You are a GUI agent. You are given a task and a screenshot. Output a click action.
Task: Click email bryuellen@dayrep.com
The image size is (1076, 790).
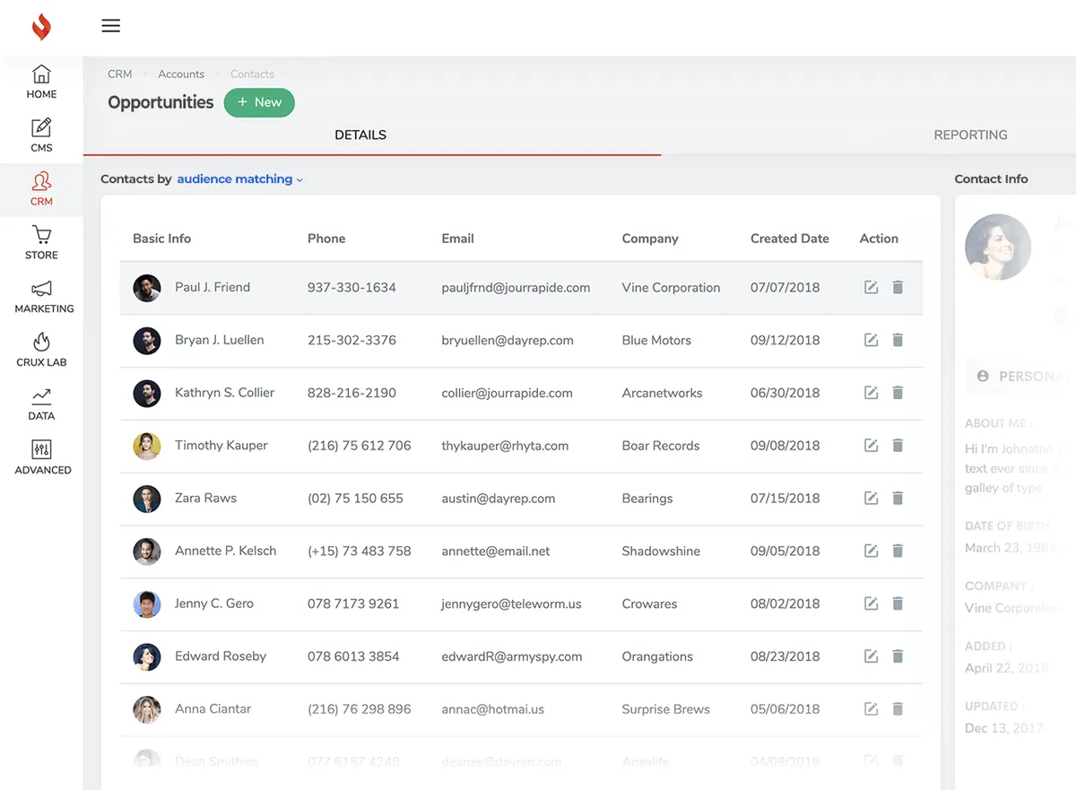tap(508, 341)
